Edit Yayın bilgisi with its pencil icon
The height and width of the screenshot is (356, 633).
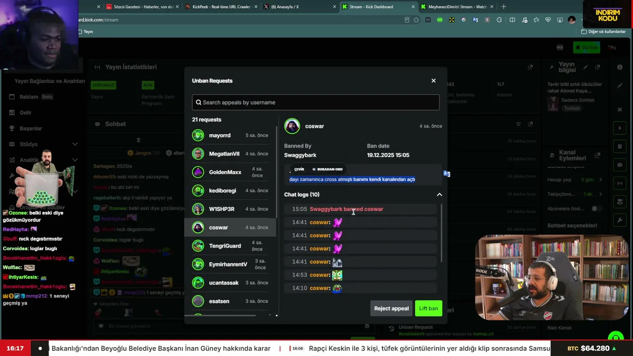click(x=586, y=67)
